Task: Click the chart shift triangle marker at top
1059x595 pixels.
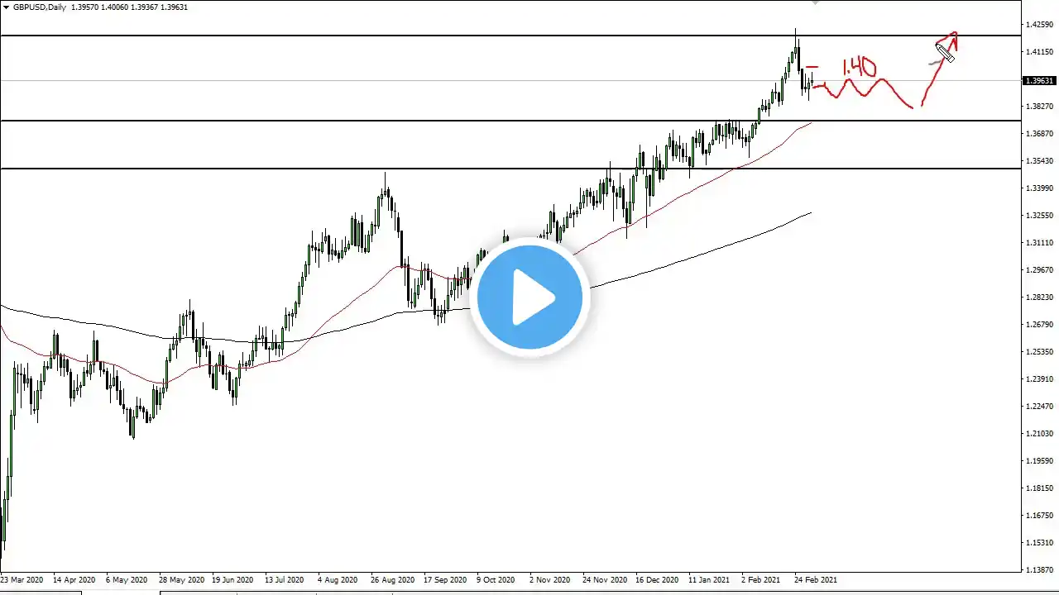Action: (x=815, y=2)
